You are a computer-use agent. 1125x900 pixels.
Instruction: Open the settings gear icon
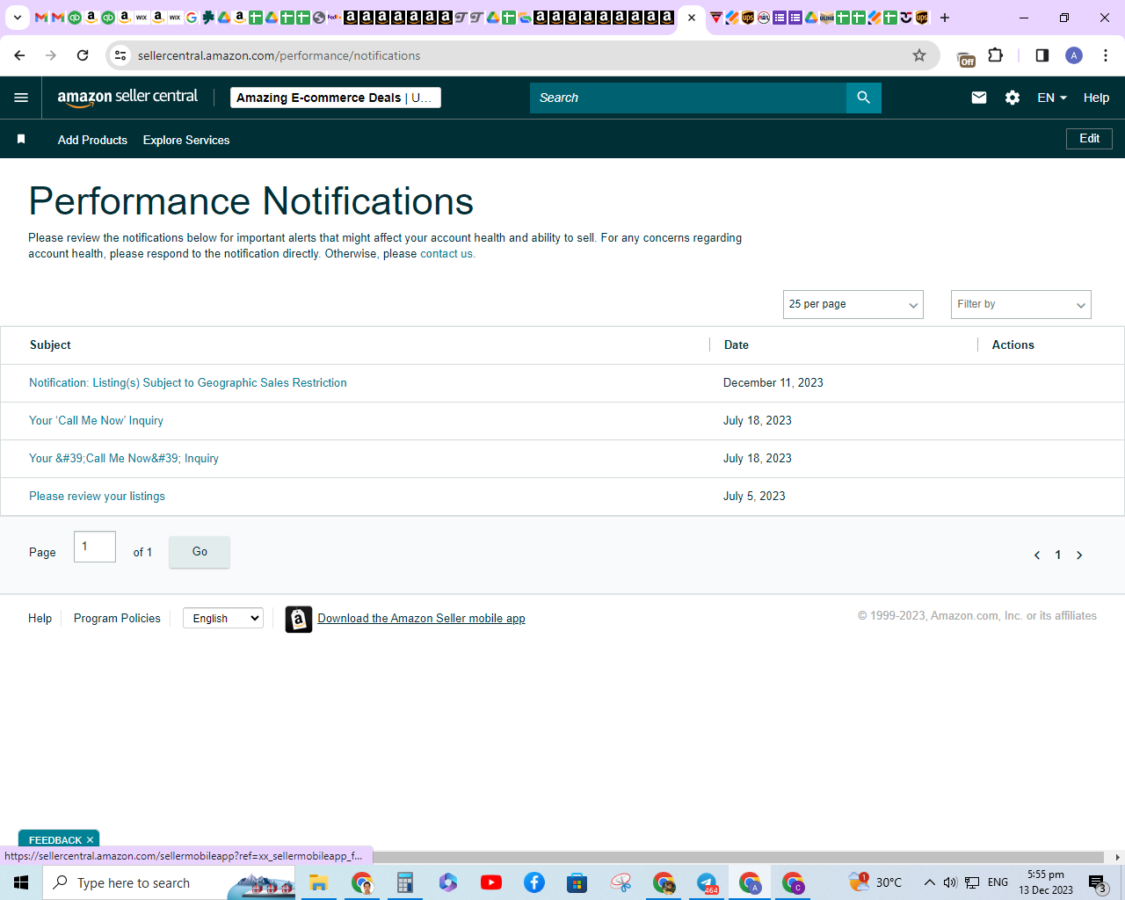[1012, 98]
